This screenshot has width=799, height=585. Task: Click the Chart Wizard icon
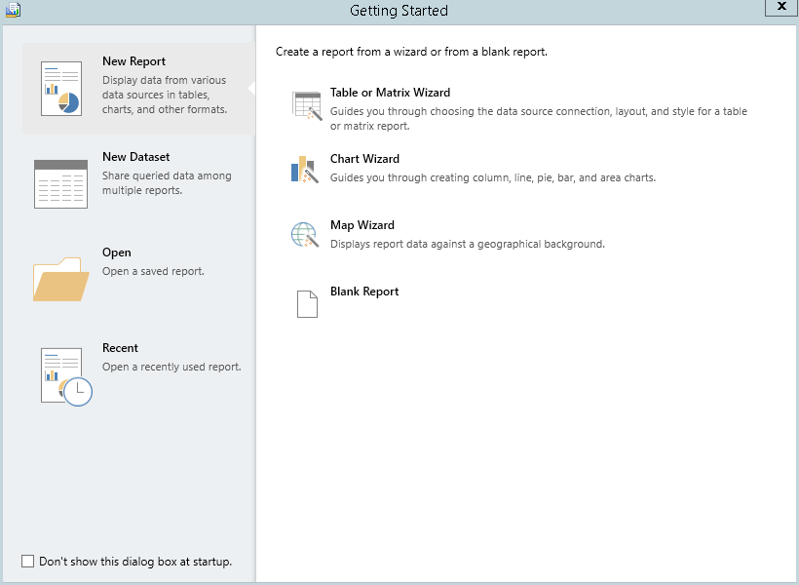(305, 170)
